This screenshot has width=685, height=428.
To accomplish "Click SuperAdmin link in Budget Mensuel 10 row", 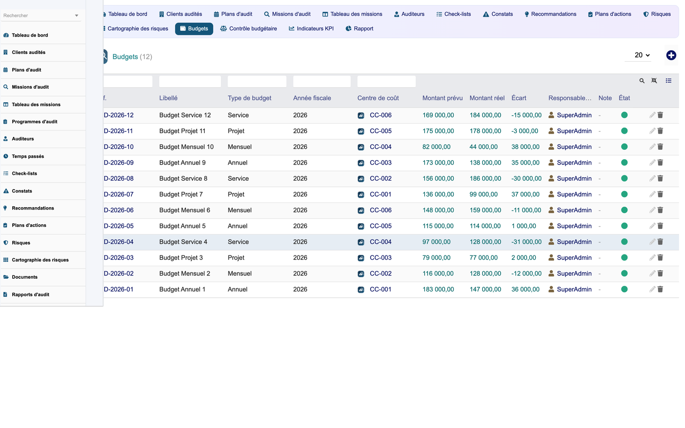I will point(574,147).
